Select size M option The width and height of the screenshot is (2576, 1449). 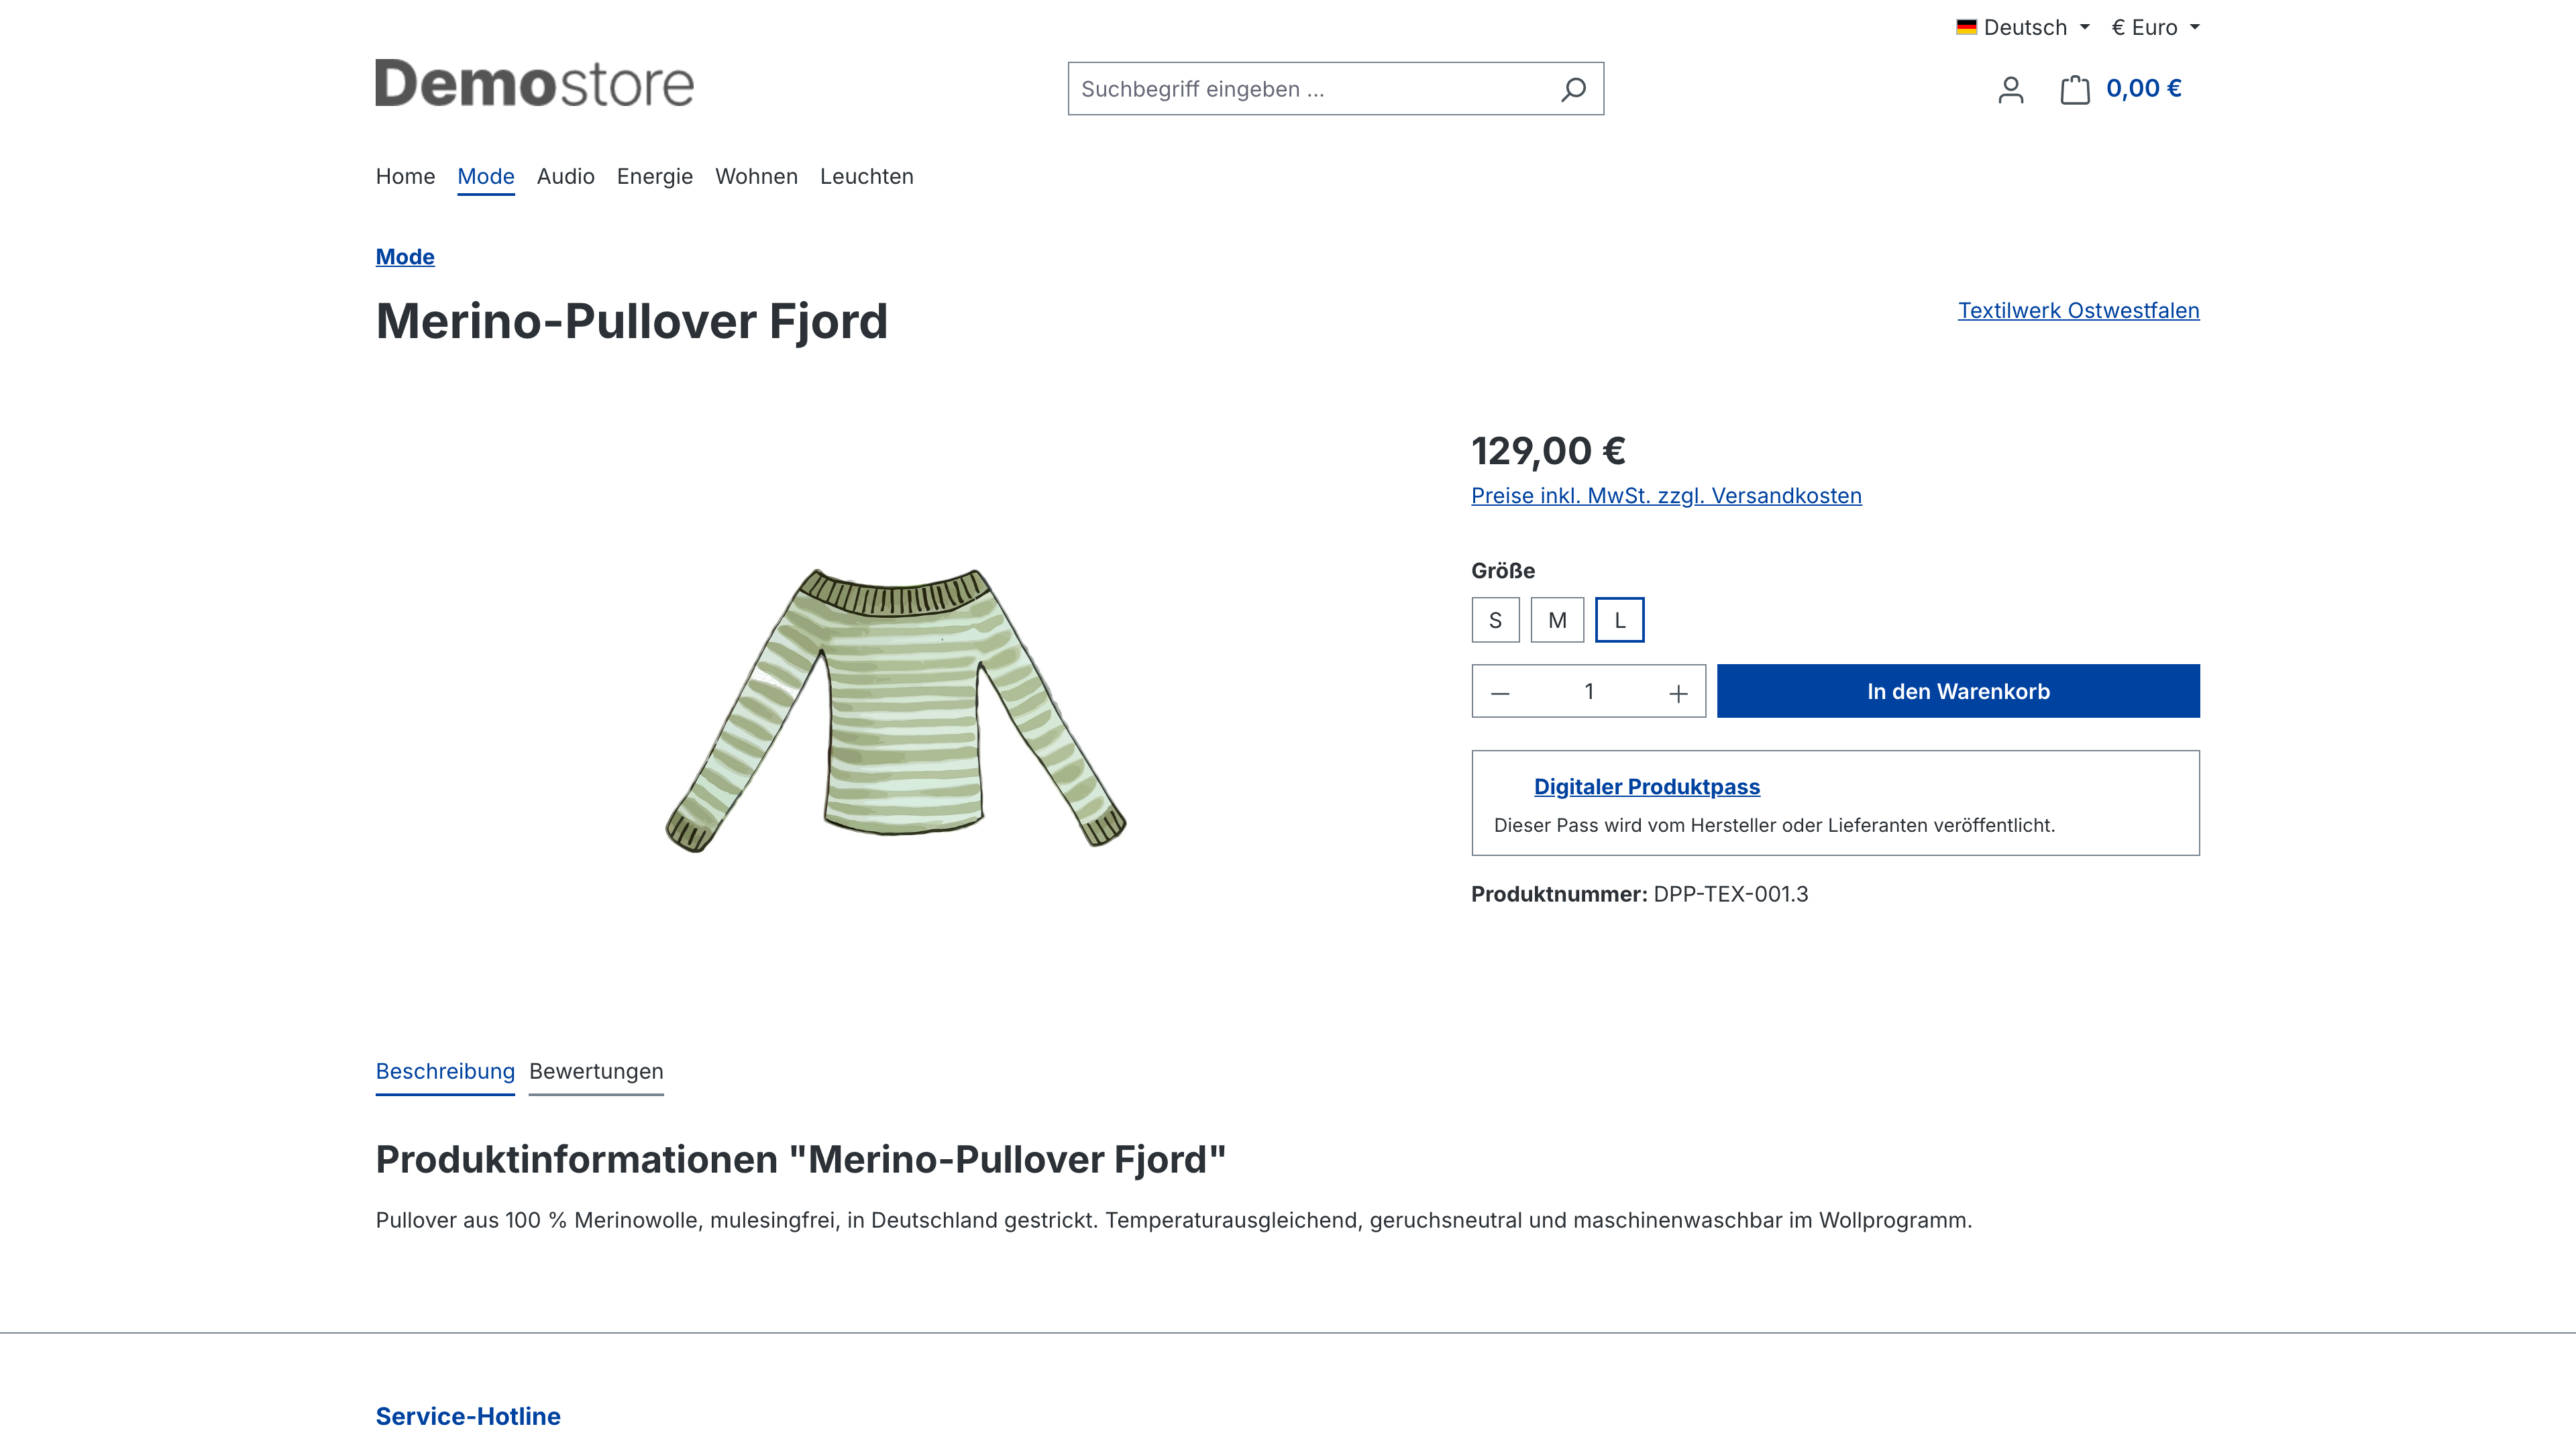(1557, 620)
